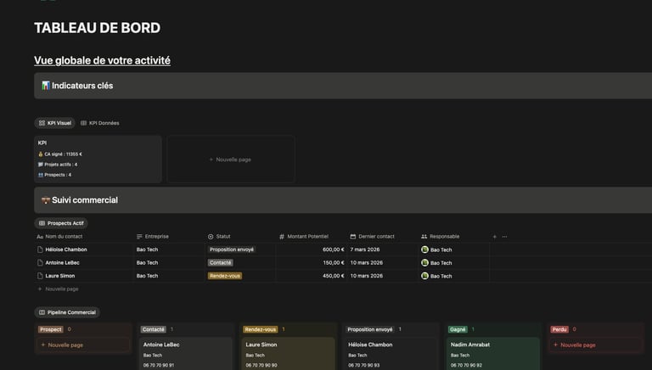652x370 pixels.
Task: Open the Entreprise column header menu
Action: pos(152,237)
